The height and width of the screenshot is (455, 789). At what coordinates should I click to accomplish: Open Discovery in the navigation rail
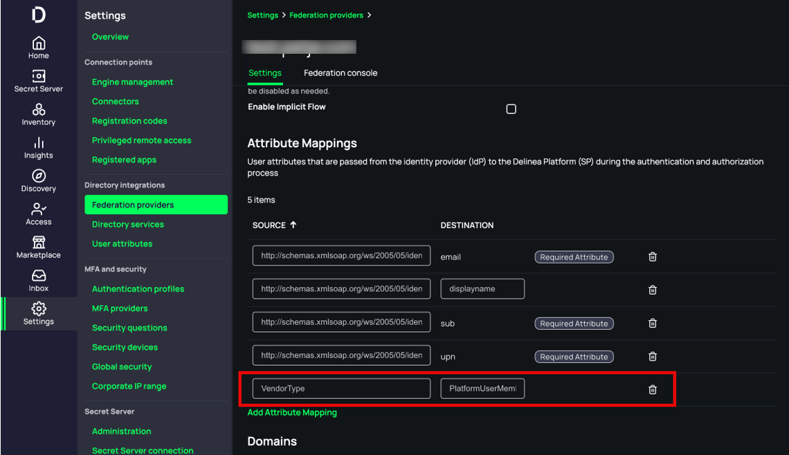click(39, 181)
